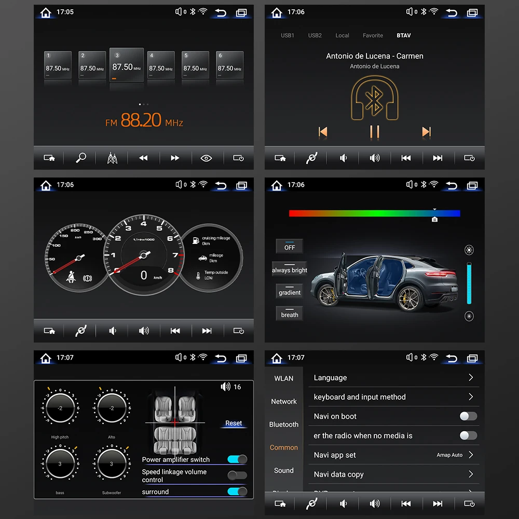Enable Speed linkage volume control
Image resolution: width=519 pixels, height=519 pixels.
tap(237, 475)
